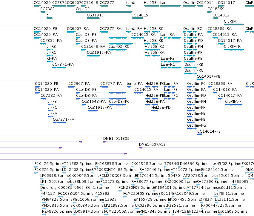The image size is (254, 216).
Task: Click transcript label CG14015-RA
Action: pos(143,35)
